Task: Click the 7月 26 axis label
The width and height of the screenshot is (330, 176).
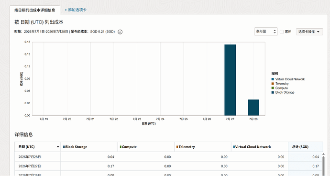Action: click(x=207, y=119)
